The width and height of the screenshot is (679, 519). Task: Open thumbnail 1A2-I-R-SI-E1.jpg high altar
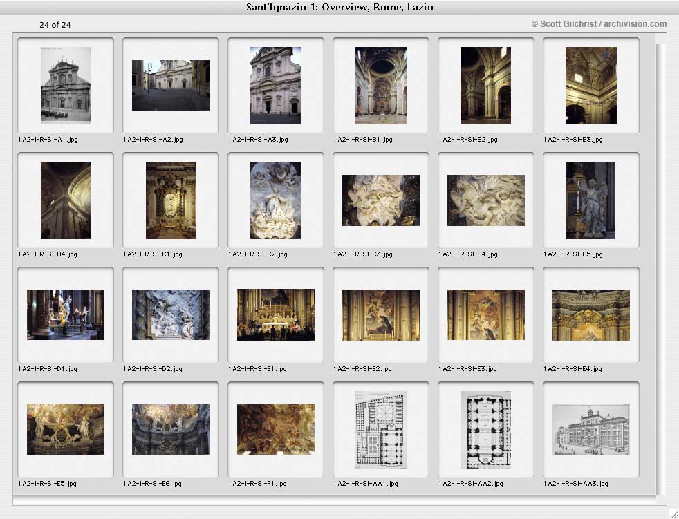[276, 314]
